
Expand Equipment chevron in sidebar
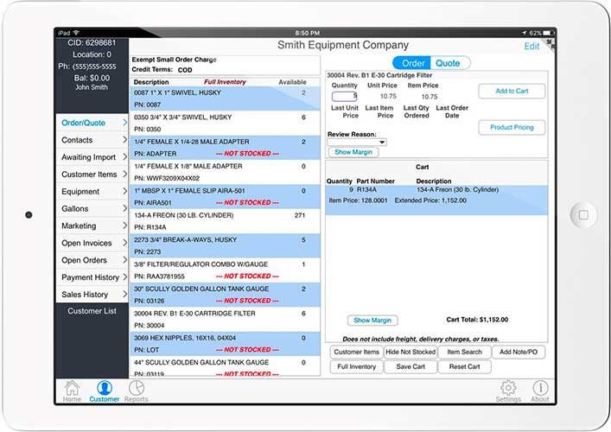pyautogui.click(x=124, y=191)
